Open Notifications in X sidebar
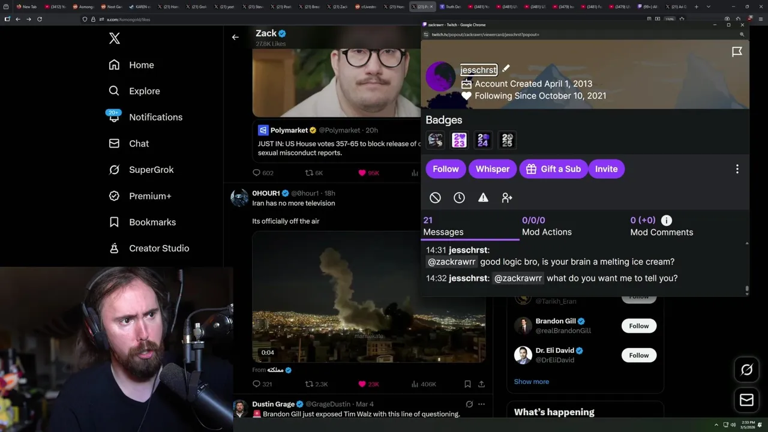 145,117
